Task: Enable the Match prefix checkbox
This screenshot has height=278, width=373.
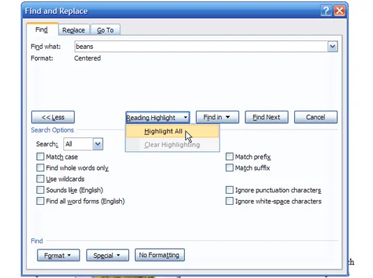Action: [x=229, y=157]
